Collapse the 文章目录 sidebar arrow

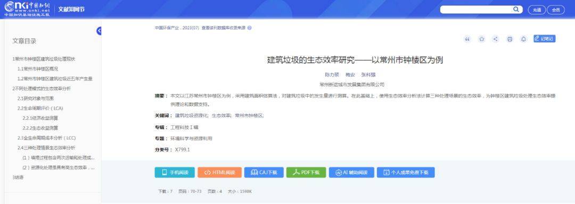(99, 31)
